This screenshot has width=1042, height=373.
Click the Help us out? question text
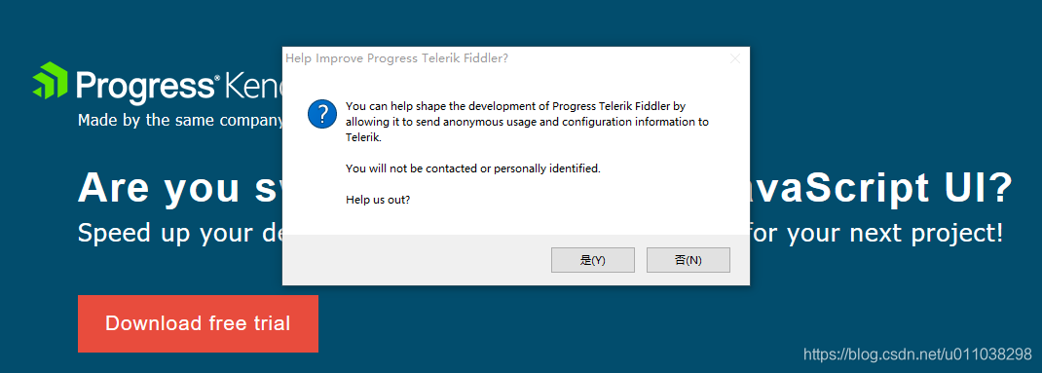(x=378, y=200)
